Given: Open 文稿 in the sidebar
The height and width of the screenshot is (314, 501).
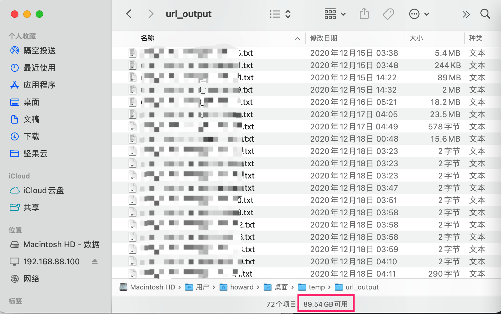Looking at the screenshot, I should coord(25,119).
